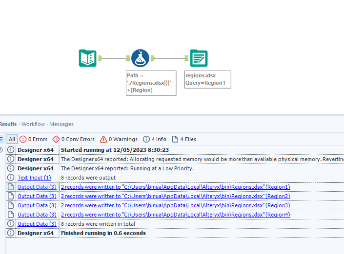This screenshot has width=344, height=254.
Task: Select the Formula annotation 'Path = ./Regions.xlsx'
Action: (x=151, y=83)
